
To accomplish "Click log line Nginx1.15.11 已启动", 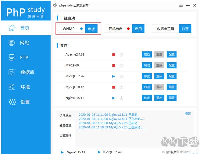I will [108, 115].
